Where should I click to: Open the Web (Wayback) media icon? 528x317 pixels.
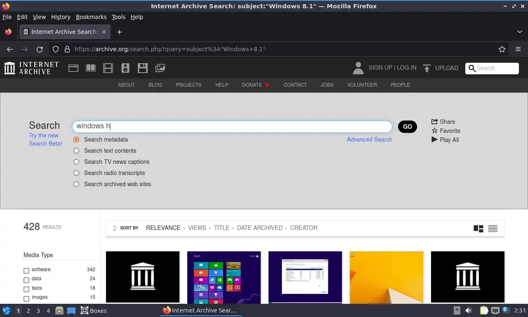(73, 68)
